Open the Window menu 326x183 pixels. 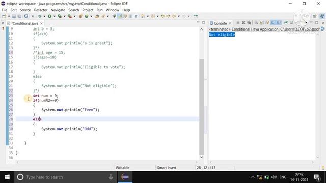tap(112, 10)
